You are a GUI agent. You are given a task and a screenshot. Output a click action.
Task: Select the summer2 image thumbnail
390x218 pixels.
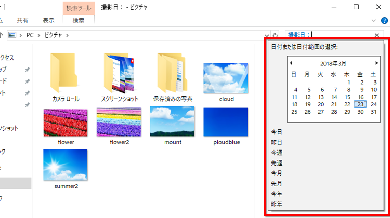coord(66,165)
